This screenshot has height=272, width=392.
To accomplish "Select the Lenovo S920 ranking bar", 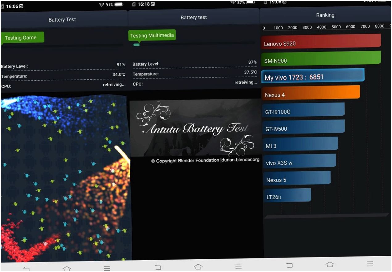I will (x=321, y=41).
